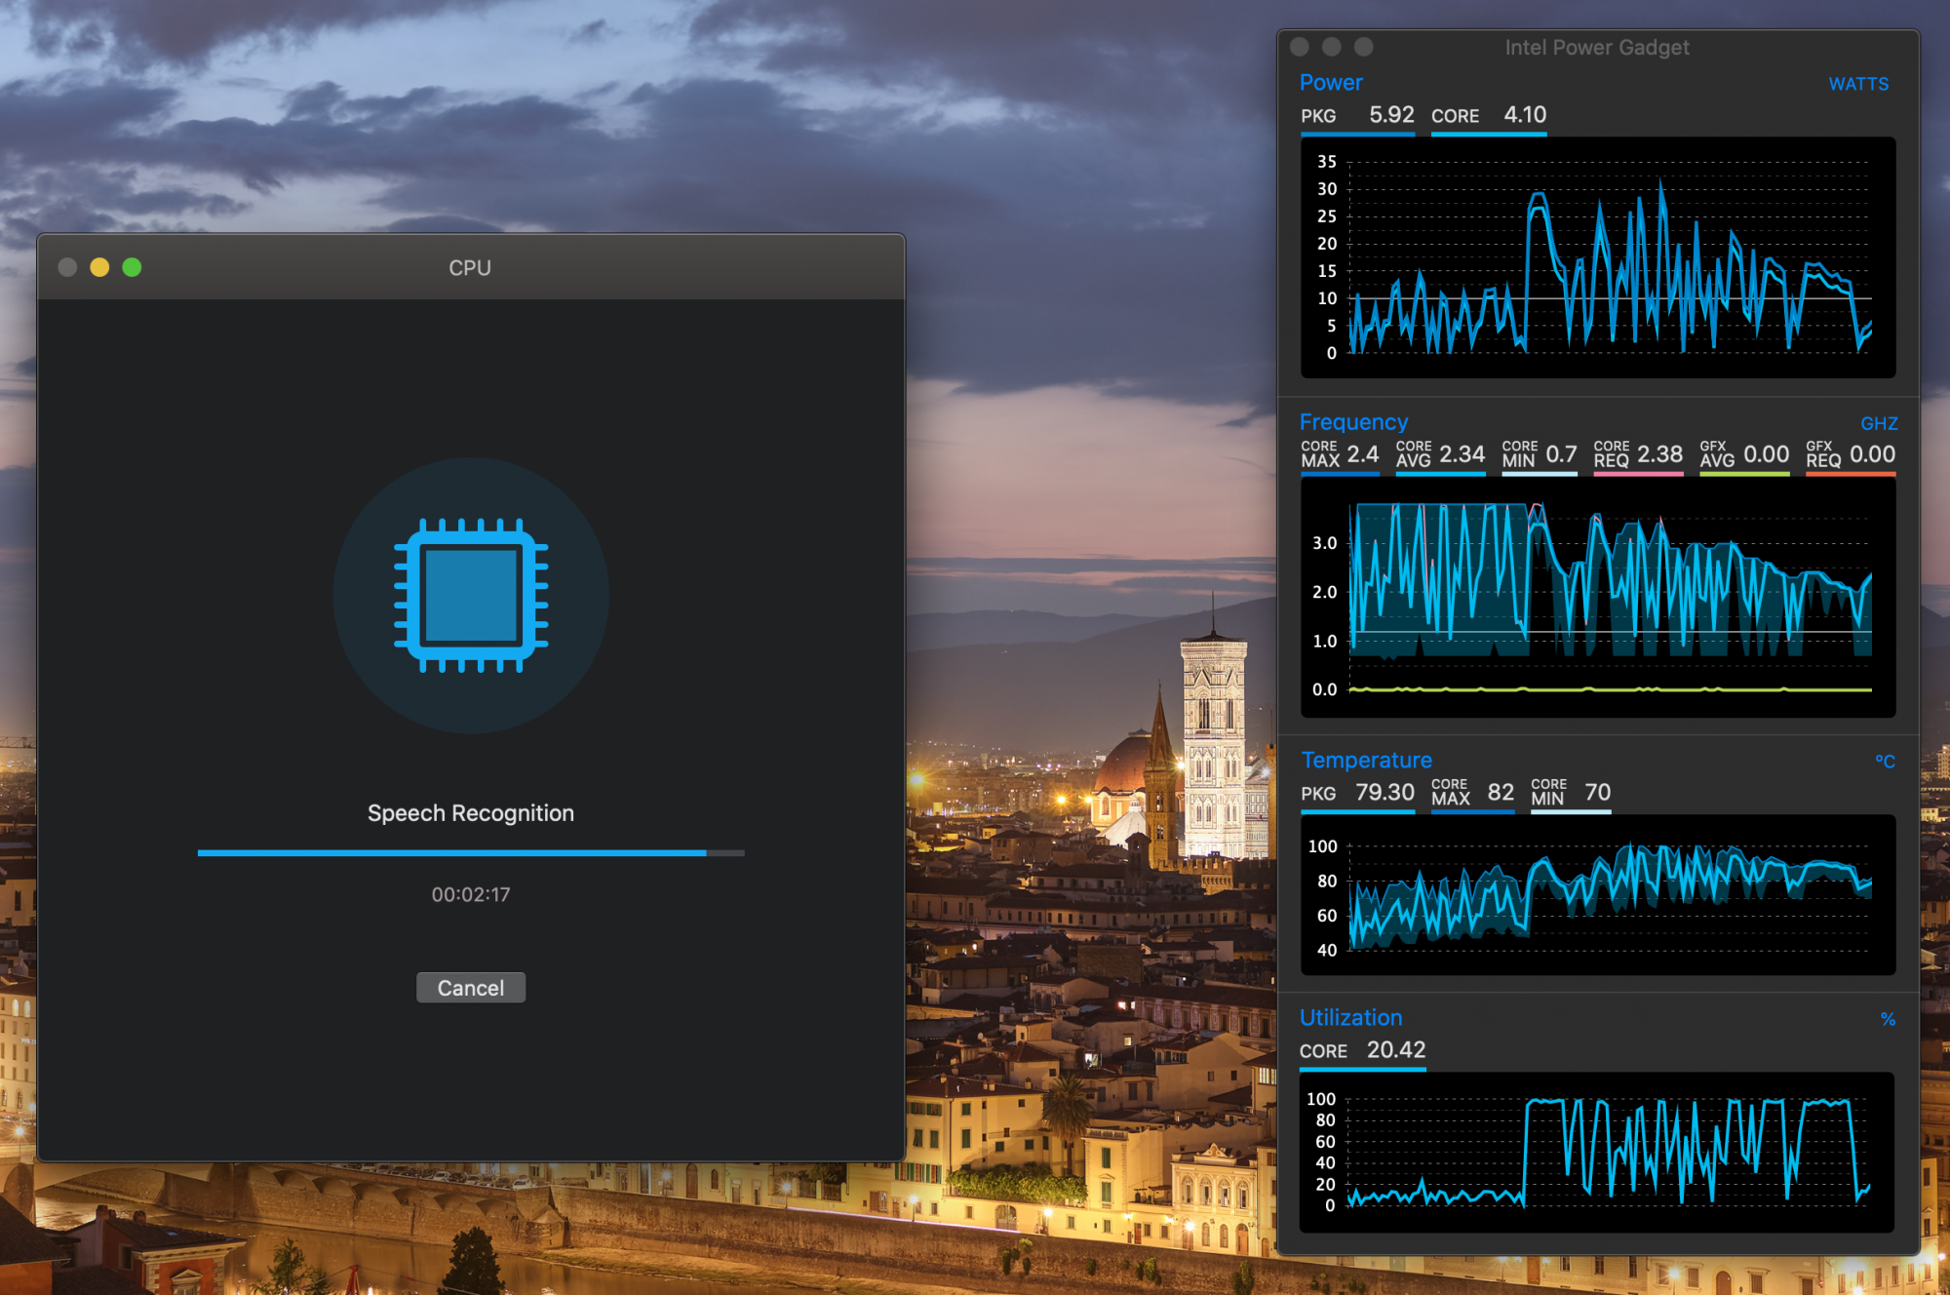Click the Frequency section heading
Image resolution: width=1950 pixels, height=1295 pixels.
1353,422
